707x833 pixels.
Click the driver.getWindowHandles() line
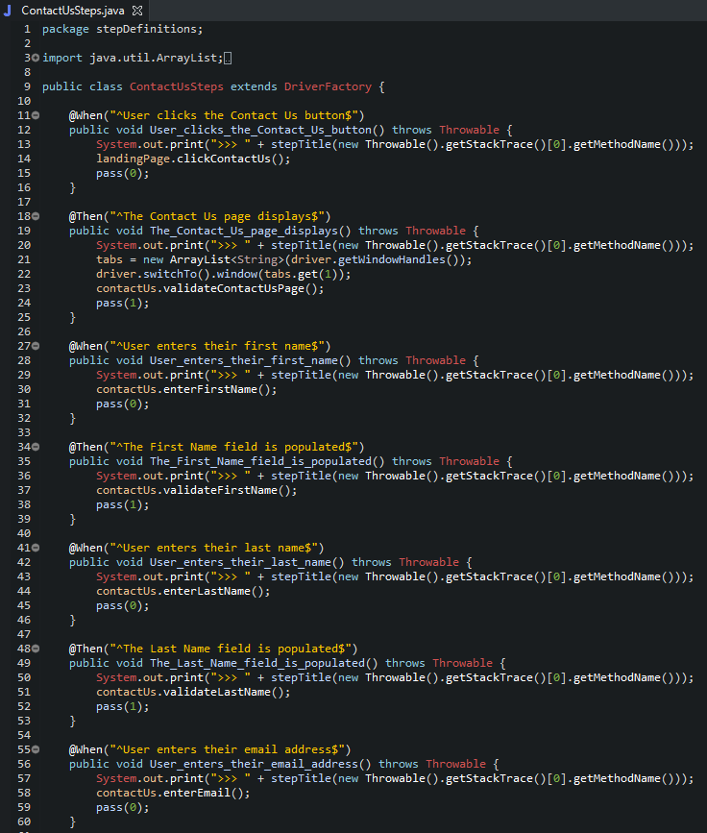pyautogui.click(x=283, y=259)
